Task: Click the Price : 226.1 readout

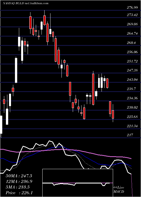Action: (x=19, y=192)
